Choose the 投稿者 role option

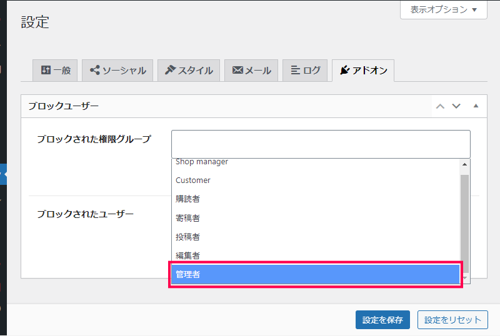point(316,237)
